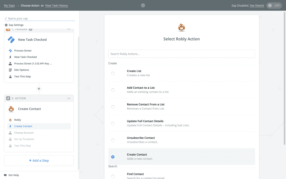Click the main page vertical scrollbar
Image resolution: width=286 pixels, height=179 pixels.
(284, 79)
